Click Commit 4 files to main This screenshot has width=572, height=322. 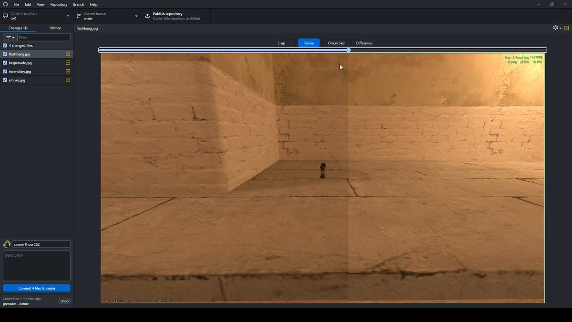coord(37,288)
